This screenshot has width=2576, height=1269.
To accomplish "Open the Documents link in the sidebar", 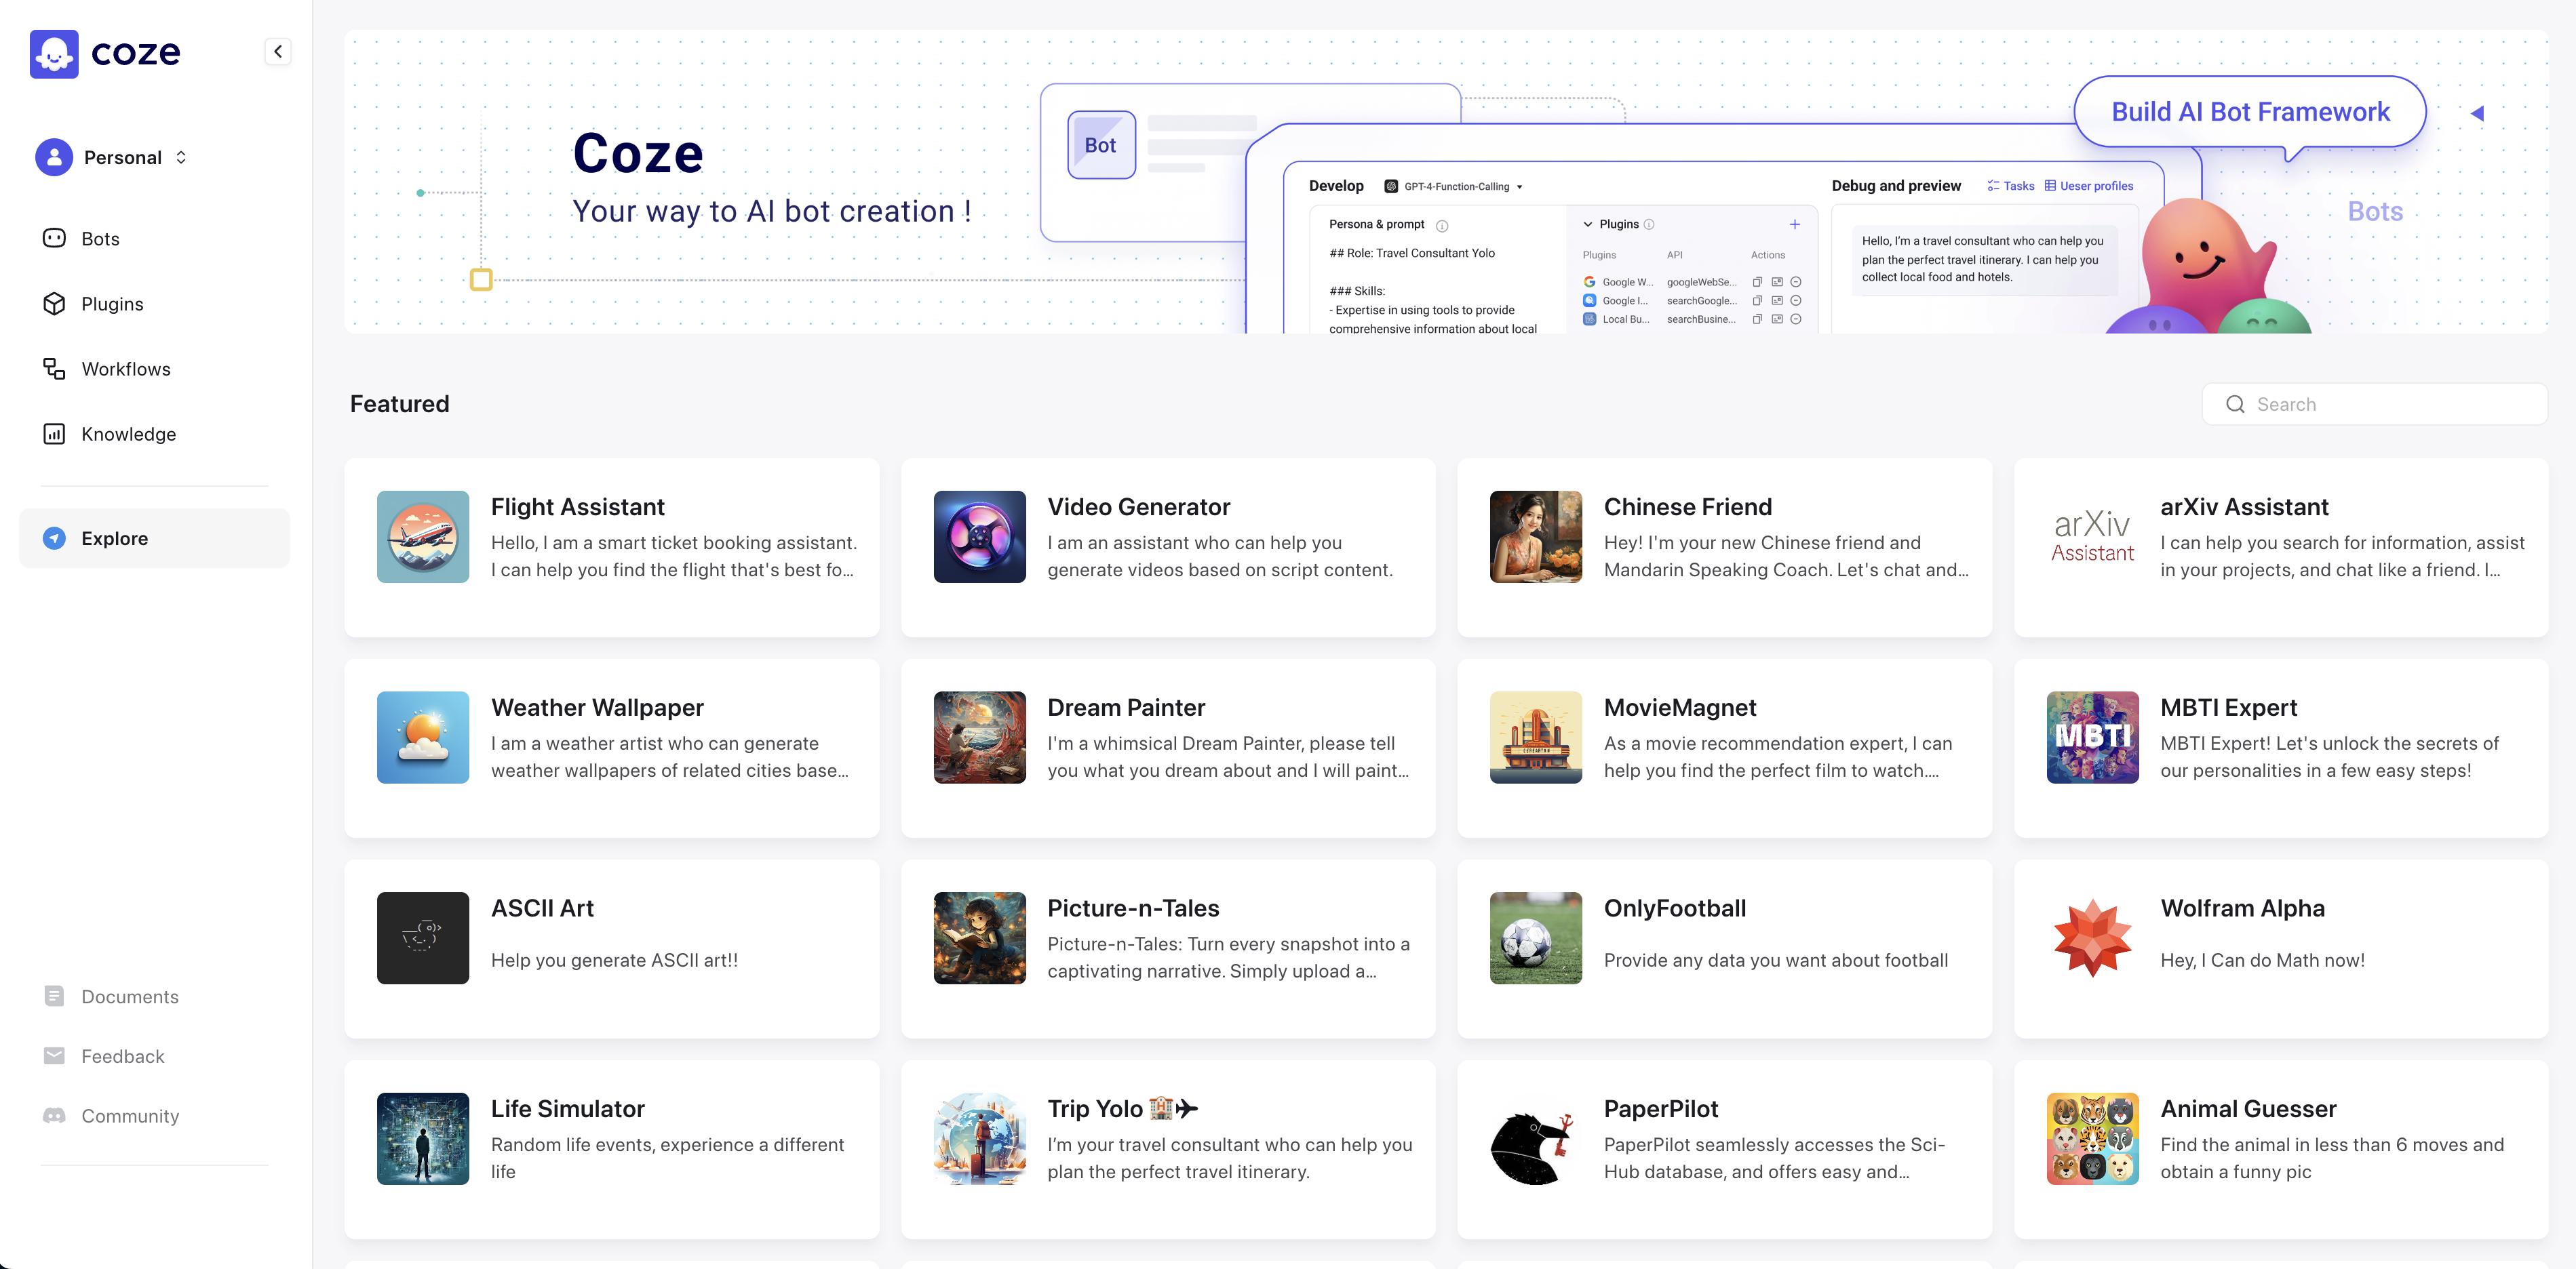I will coord(129,996).
